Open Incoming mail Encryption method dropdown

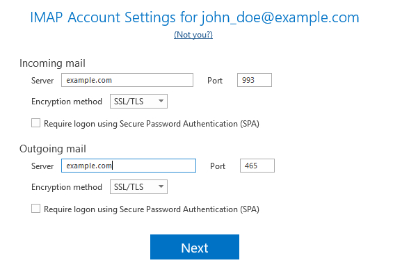(138, 102)
